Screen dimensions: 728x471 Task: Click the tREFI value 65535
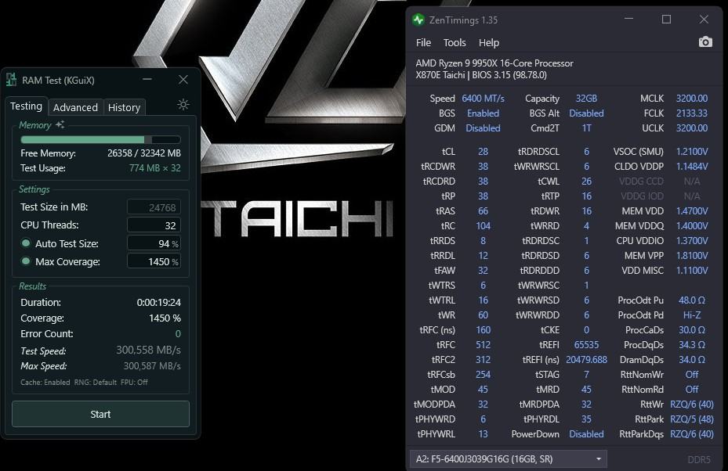click(x=586, y=344)
